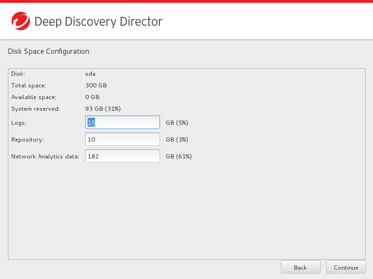This screenshot has height=279, width=373.
Task: Click into the Network Analytics data field
Action: [123, 156]
